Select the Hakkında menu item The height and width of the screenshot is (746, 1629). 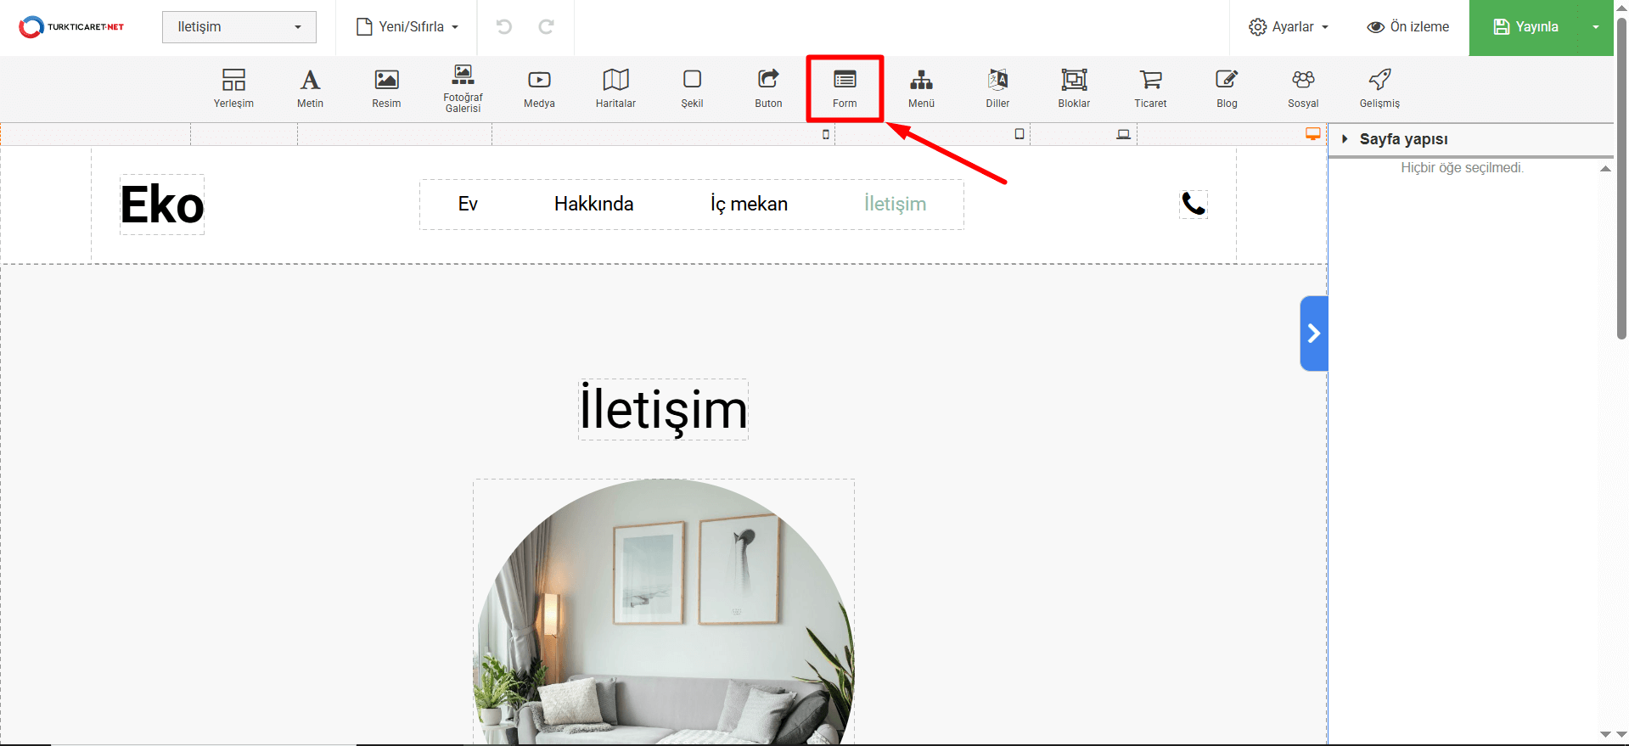pyautogui.click(x=593, y=204)
